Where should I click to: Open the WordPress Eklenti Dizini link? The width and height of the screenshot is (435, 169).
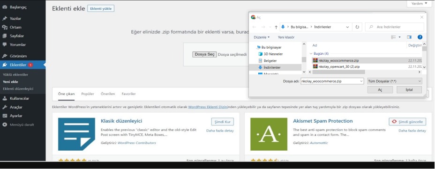208,107
